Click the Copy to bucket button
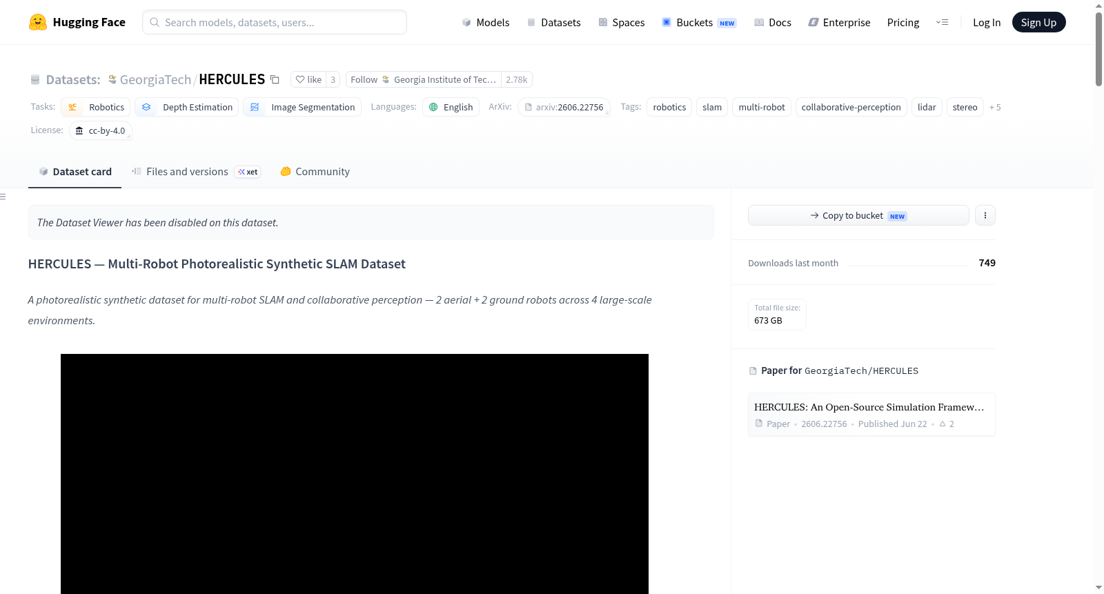 click(x=858, y=215)
